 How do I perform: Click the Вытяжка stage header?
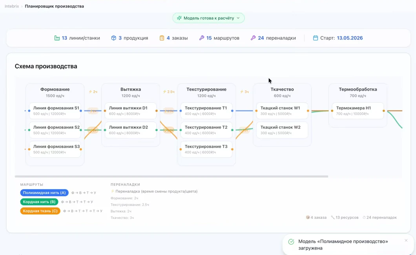coord(131,89)
